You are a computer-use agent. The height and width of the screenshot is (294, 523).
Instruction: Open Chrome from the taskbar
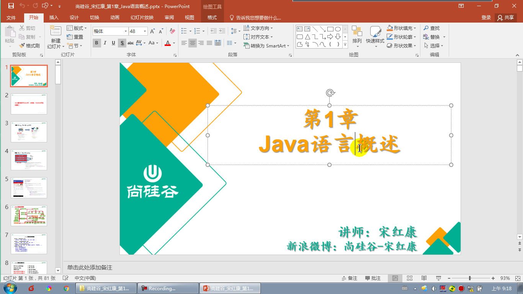(x=66, y=288)
